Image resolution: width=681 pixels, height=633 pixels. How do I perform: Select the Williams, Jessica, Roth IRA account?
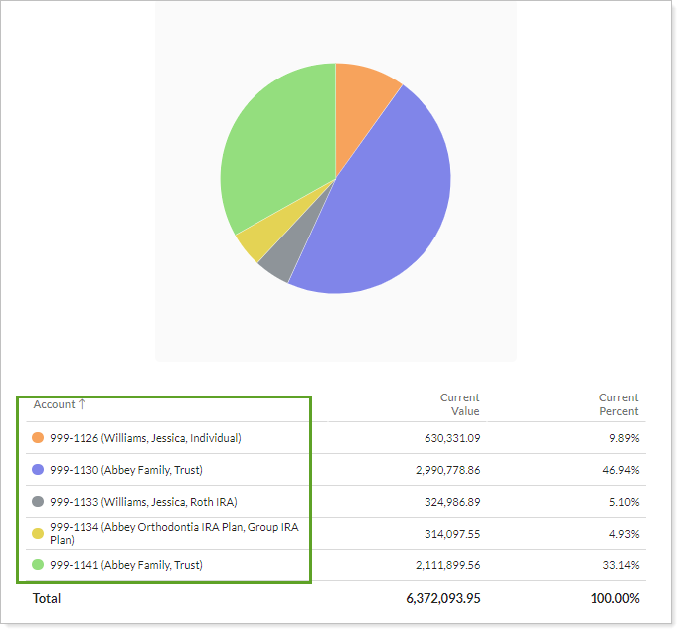(143, 502)
